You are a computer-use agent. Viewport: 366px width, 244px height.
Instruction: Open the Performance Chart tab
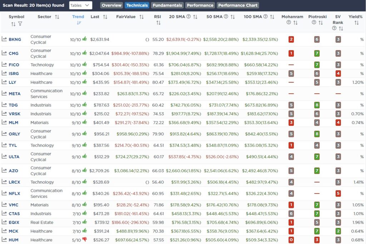238,5
